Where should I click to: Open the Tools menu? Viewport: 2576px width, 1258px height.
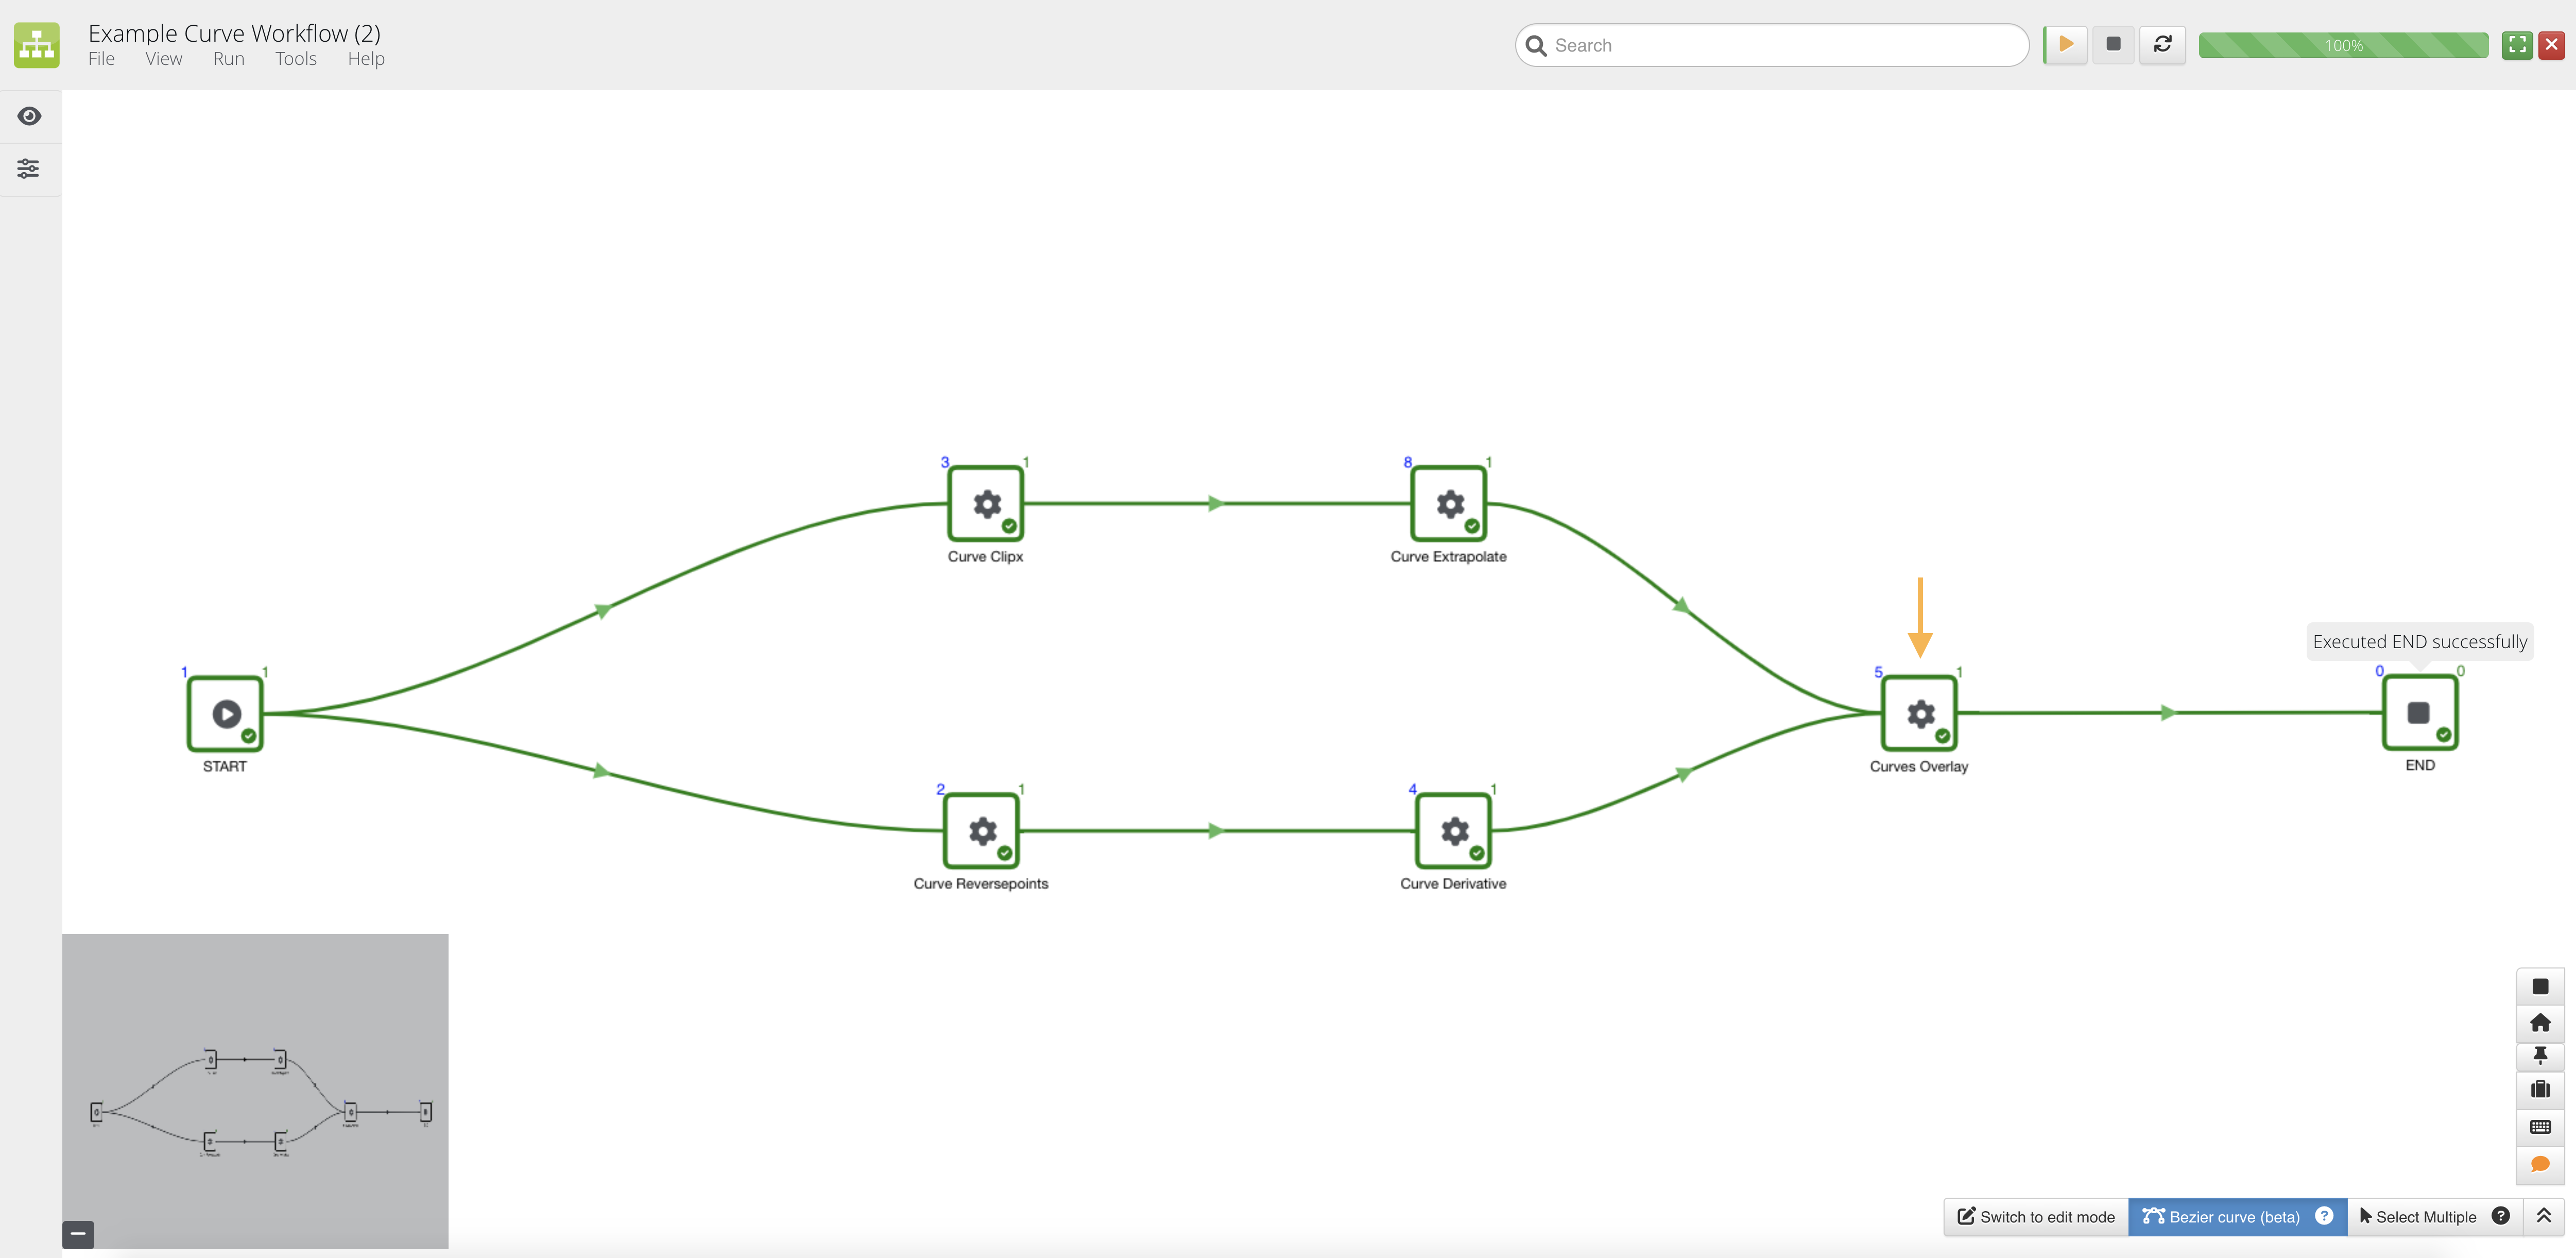click(296, 59)
